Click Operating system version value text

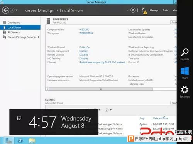coord(96,76)
